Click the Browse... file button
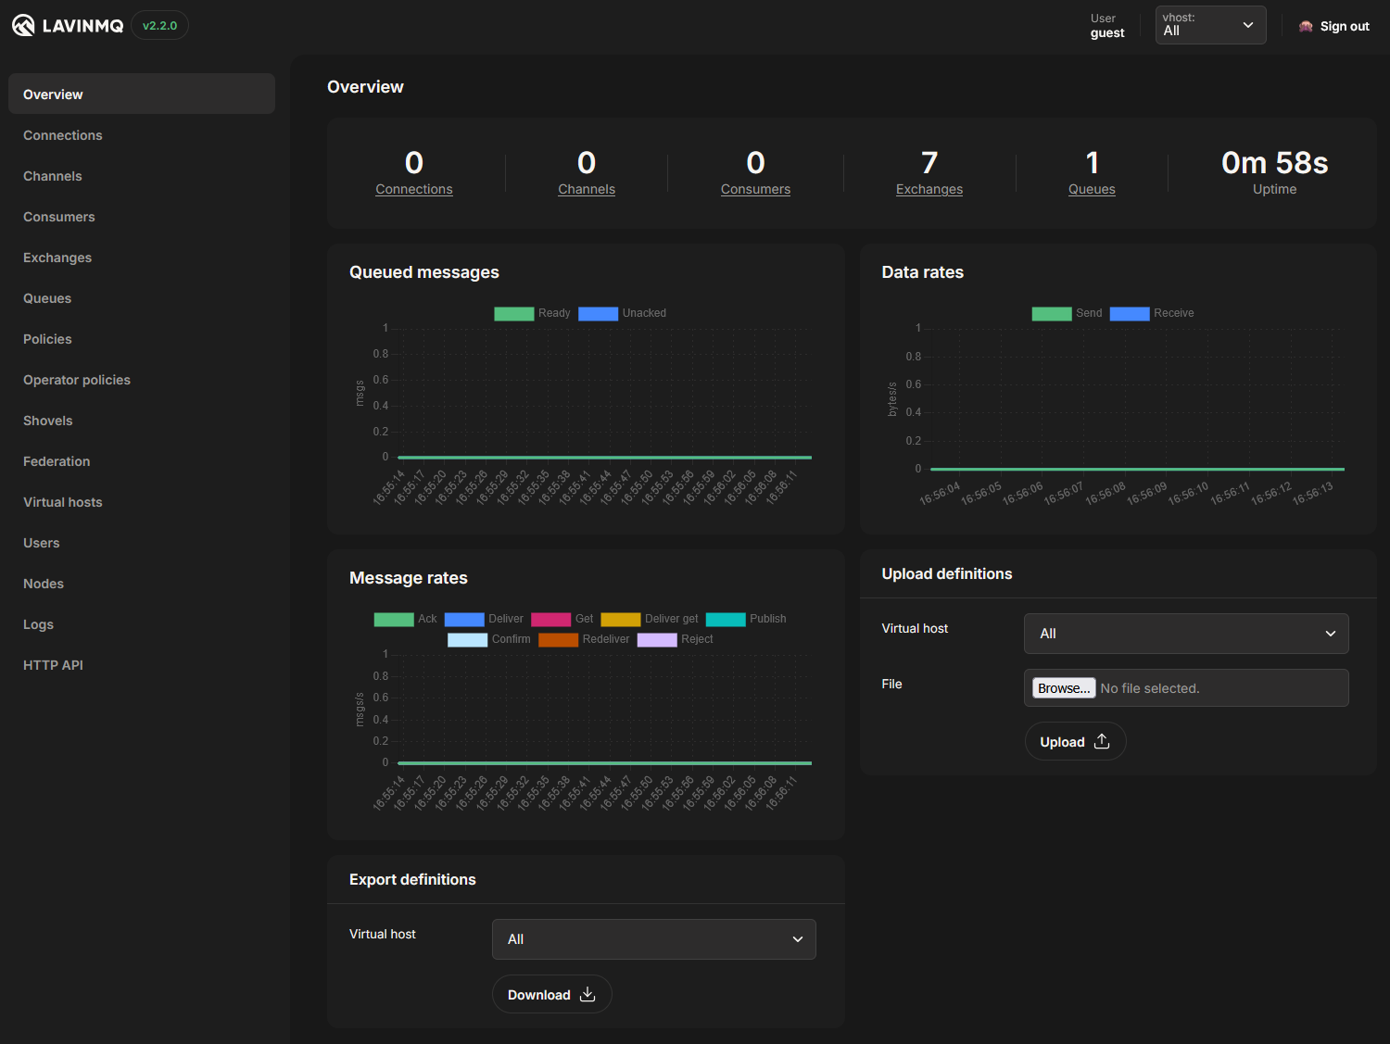This screenshot has width=1390, height=1044. pos(1064,687)
